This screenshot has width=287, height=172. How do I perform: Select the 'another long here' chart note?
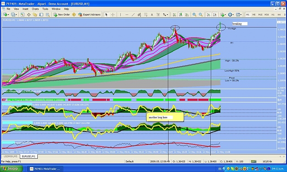[165, 117]
